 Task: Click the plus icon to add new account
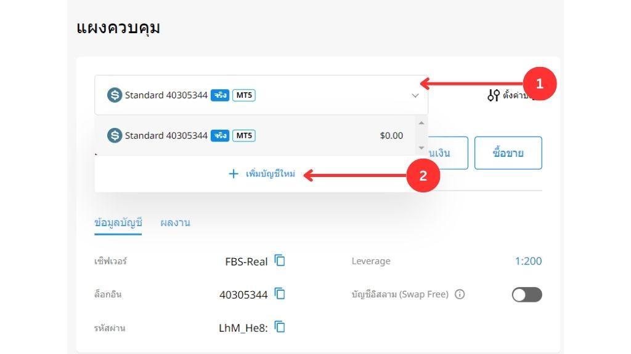(234, 174)
